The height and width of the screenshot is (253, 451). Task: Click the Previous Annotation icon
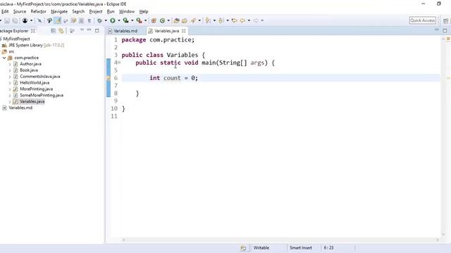coord(221,20)
